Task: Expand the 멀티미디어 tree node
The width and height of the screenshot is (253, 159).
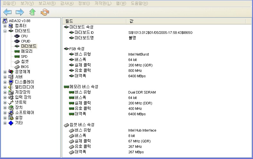Action: click(x=5, y=87)
